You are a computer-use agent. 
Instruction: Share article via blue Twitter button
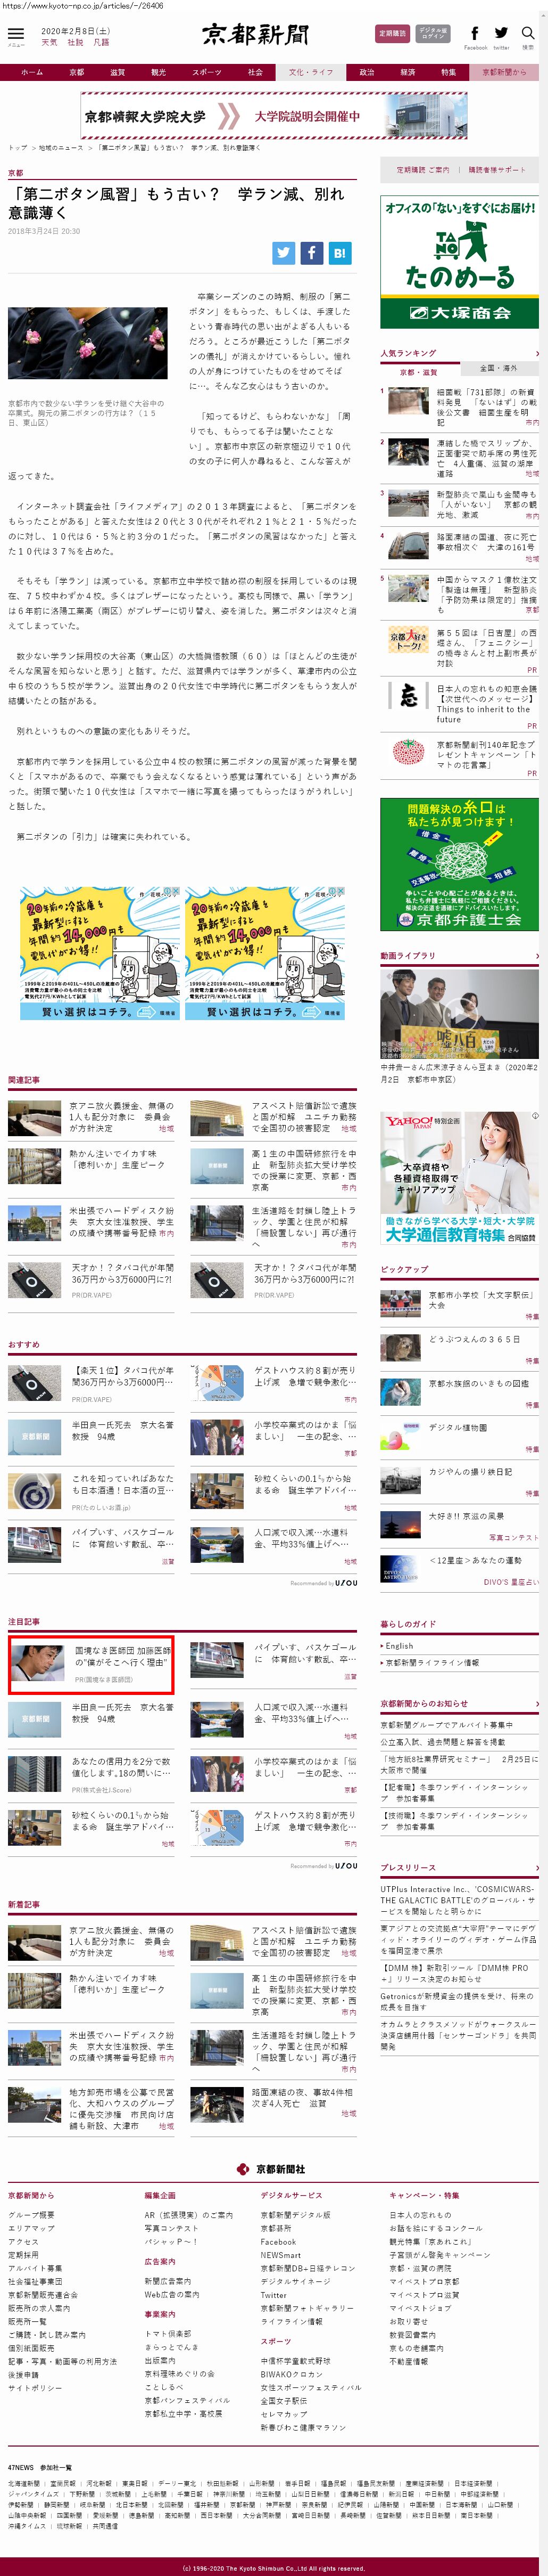(x=285, y=253)
